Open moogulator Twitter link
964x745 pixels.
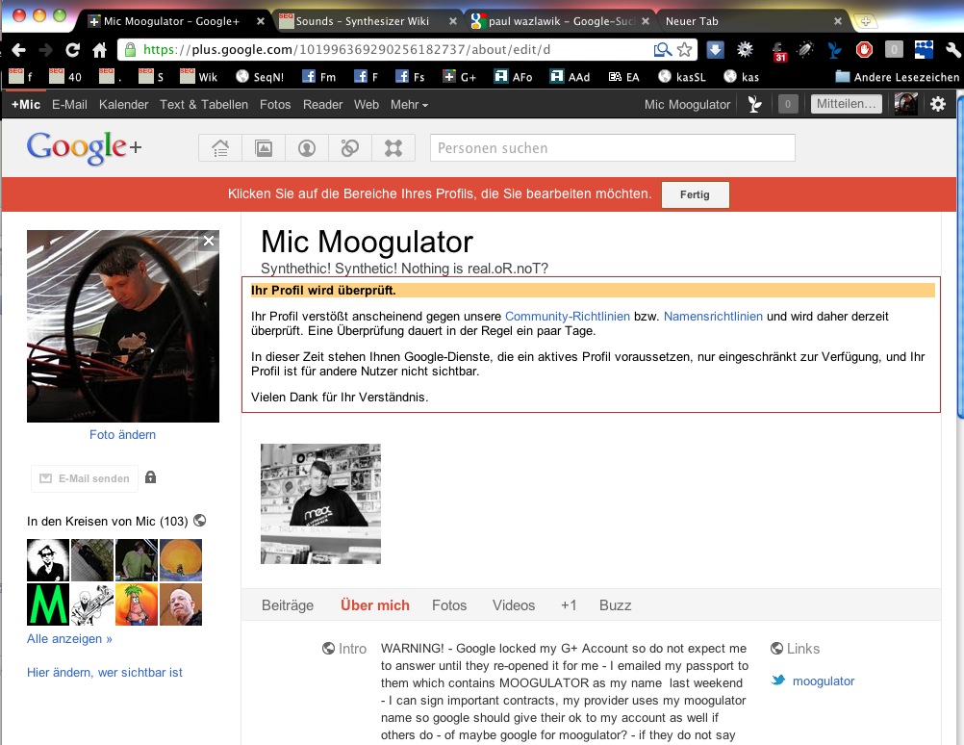click(824, 681)
